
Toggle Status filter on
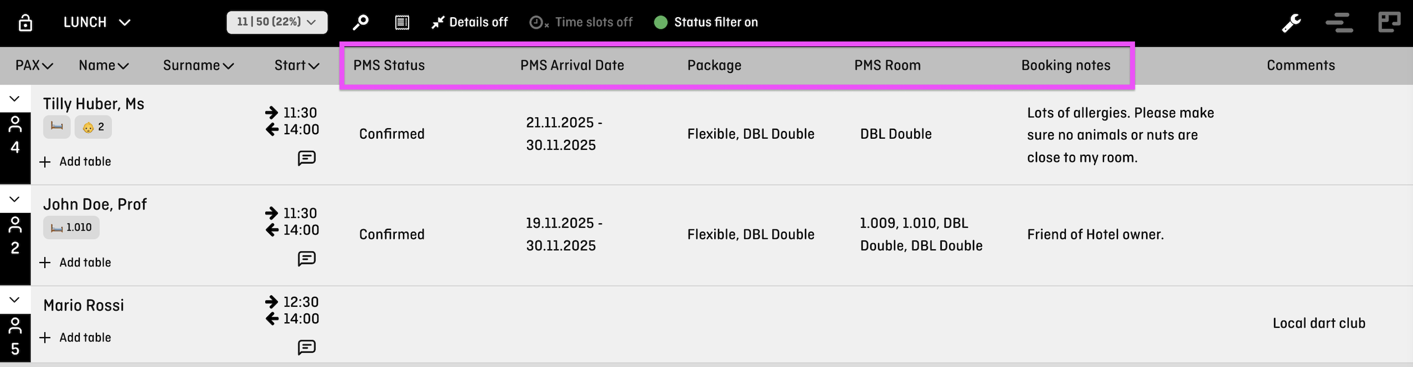click(706, 22)
